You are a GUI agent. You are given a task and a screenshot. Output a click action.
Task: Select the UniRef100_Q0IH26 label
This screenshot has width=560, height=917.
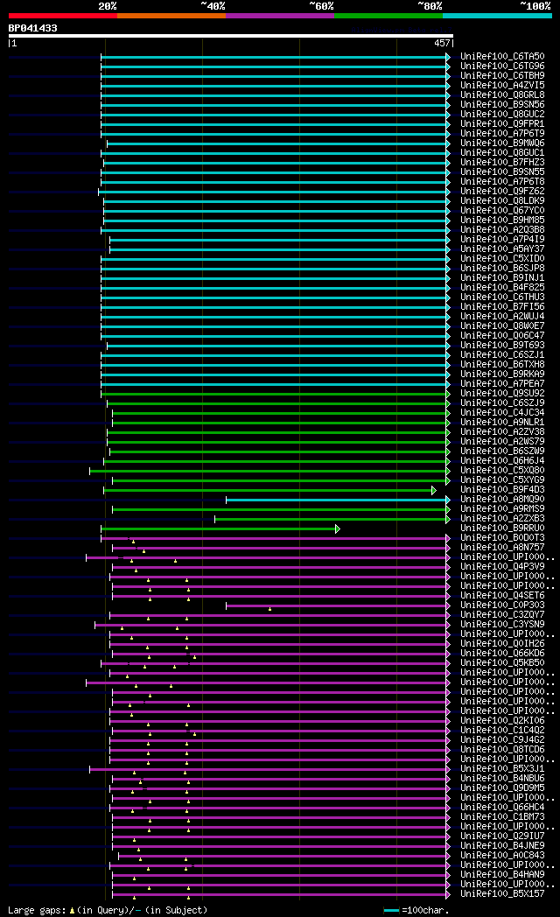(502, 643)
